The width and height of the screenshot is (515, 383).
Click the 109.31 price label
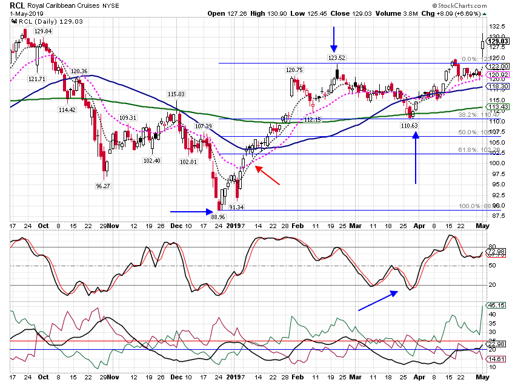coord(128,118)
